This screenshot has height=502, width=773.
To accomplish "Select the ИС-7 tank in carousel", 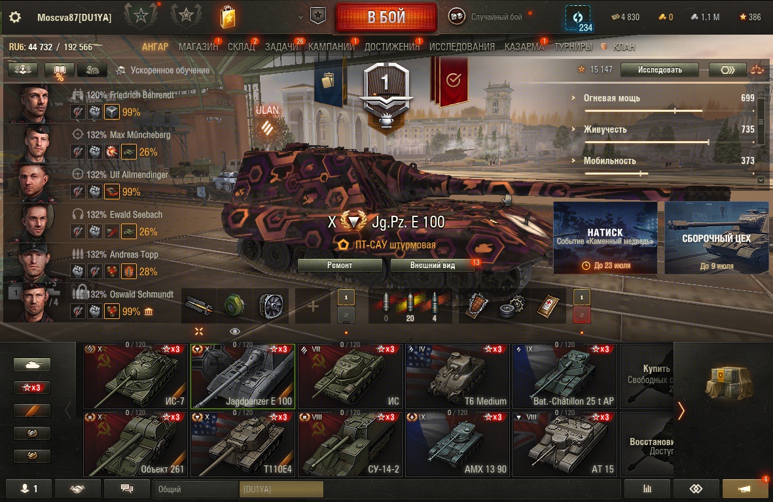I will (135, 376).
